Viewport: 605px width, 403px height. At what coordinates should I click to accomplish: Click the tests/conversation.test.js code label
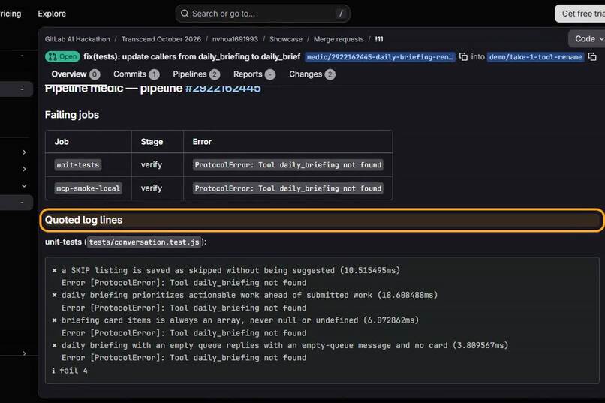coord(144,242)
